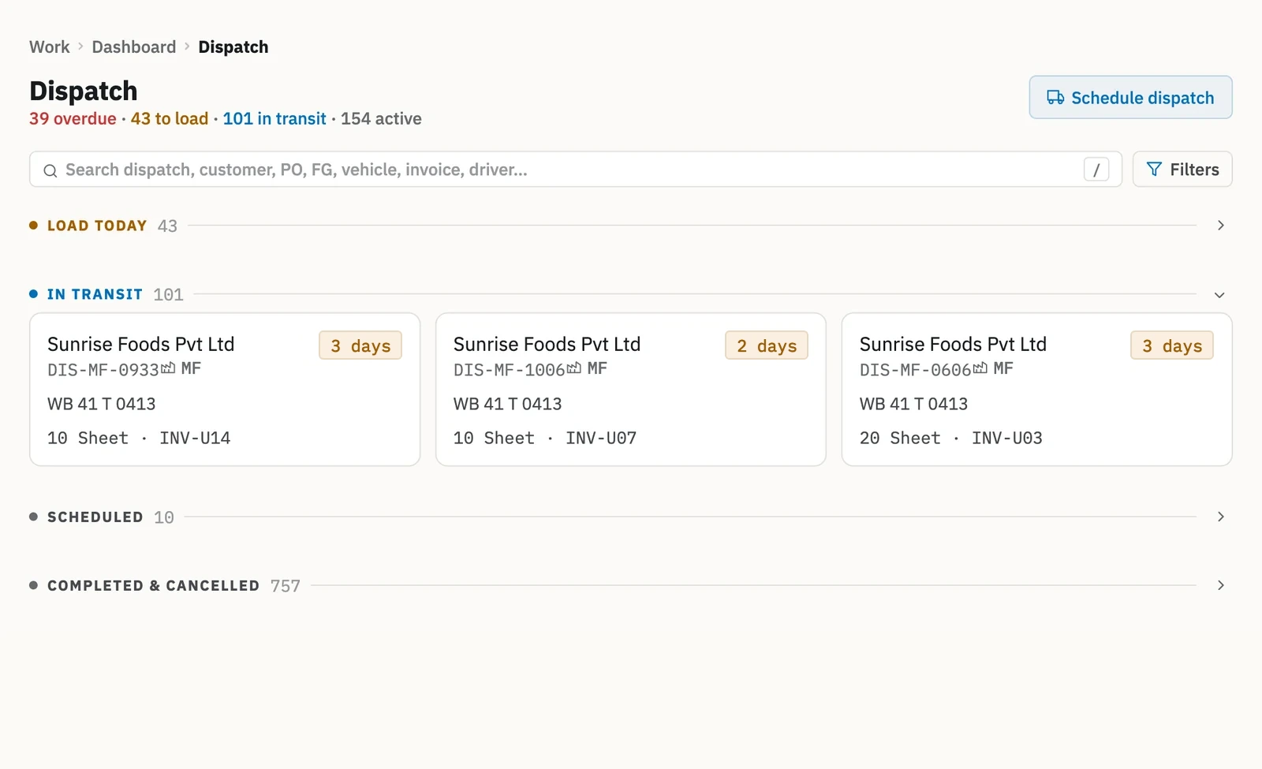Click 20 Sheet quantity text
The image size is (1262, 769).
point(900,438)
